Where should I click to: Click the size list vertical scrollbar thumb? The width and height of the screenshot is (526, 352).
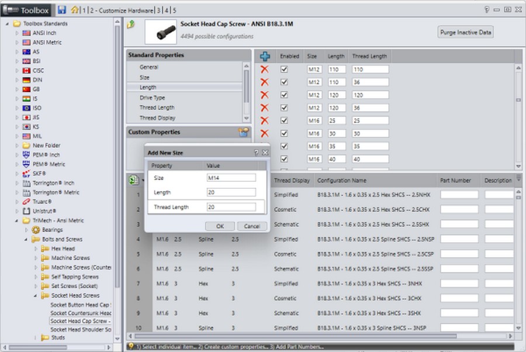click(518, 99)
